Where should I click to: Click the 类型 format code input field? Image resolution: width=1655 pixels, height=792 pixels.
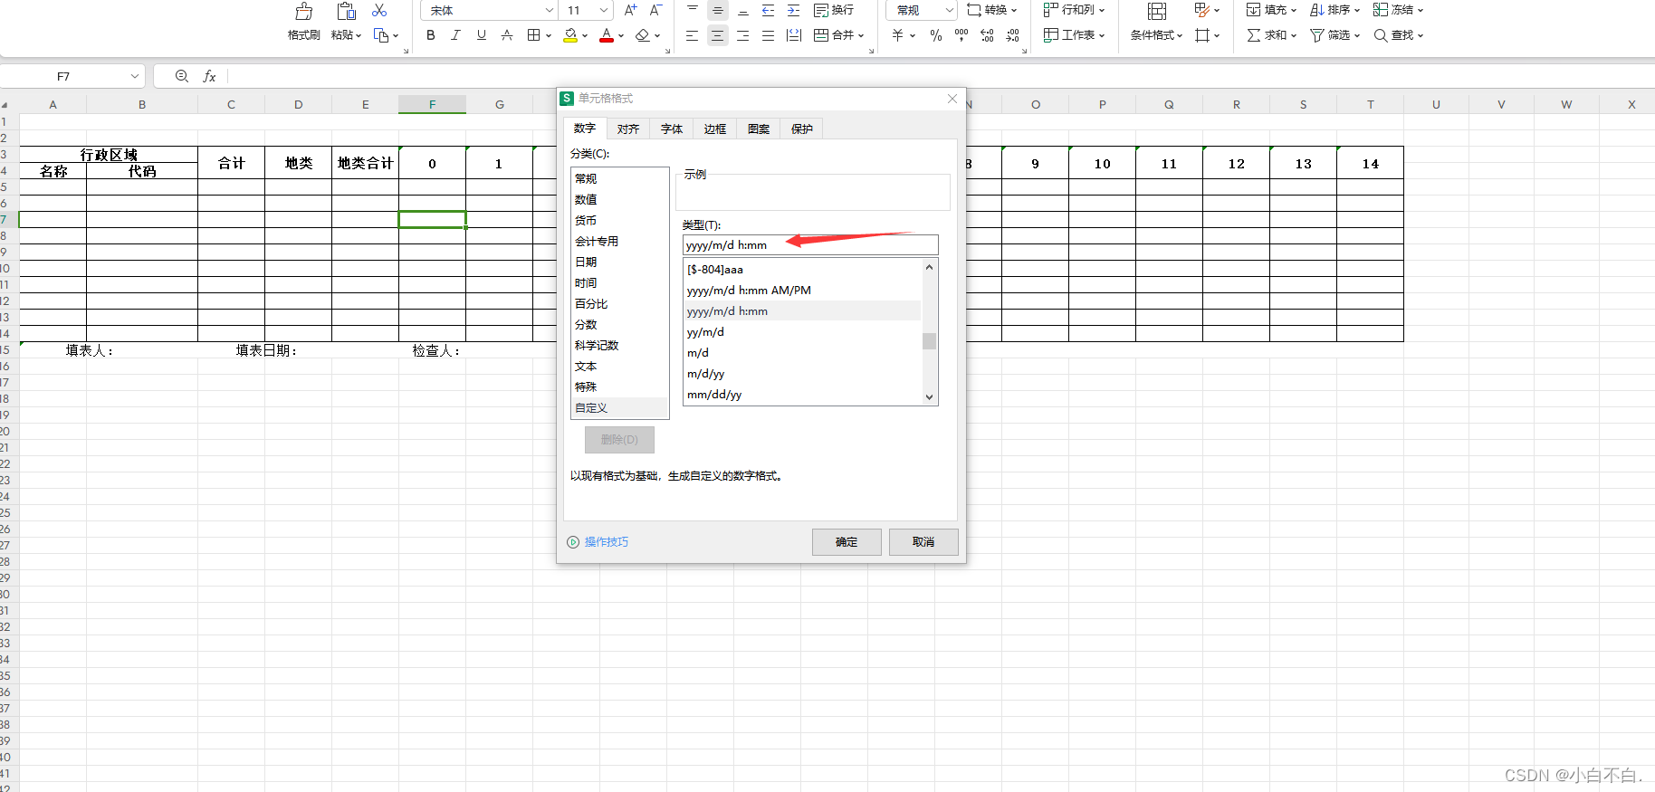(810, 245)
